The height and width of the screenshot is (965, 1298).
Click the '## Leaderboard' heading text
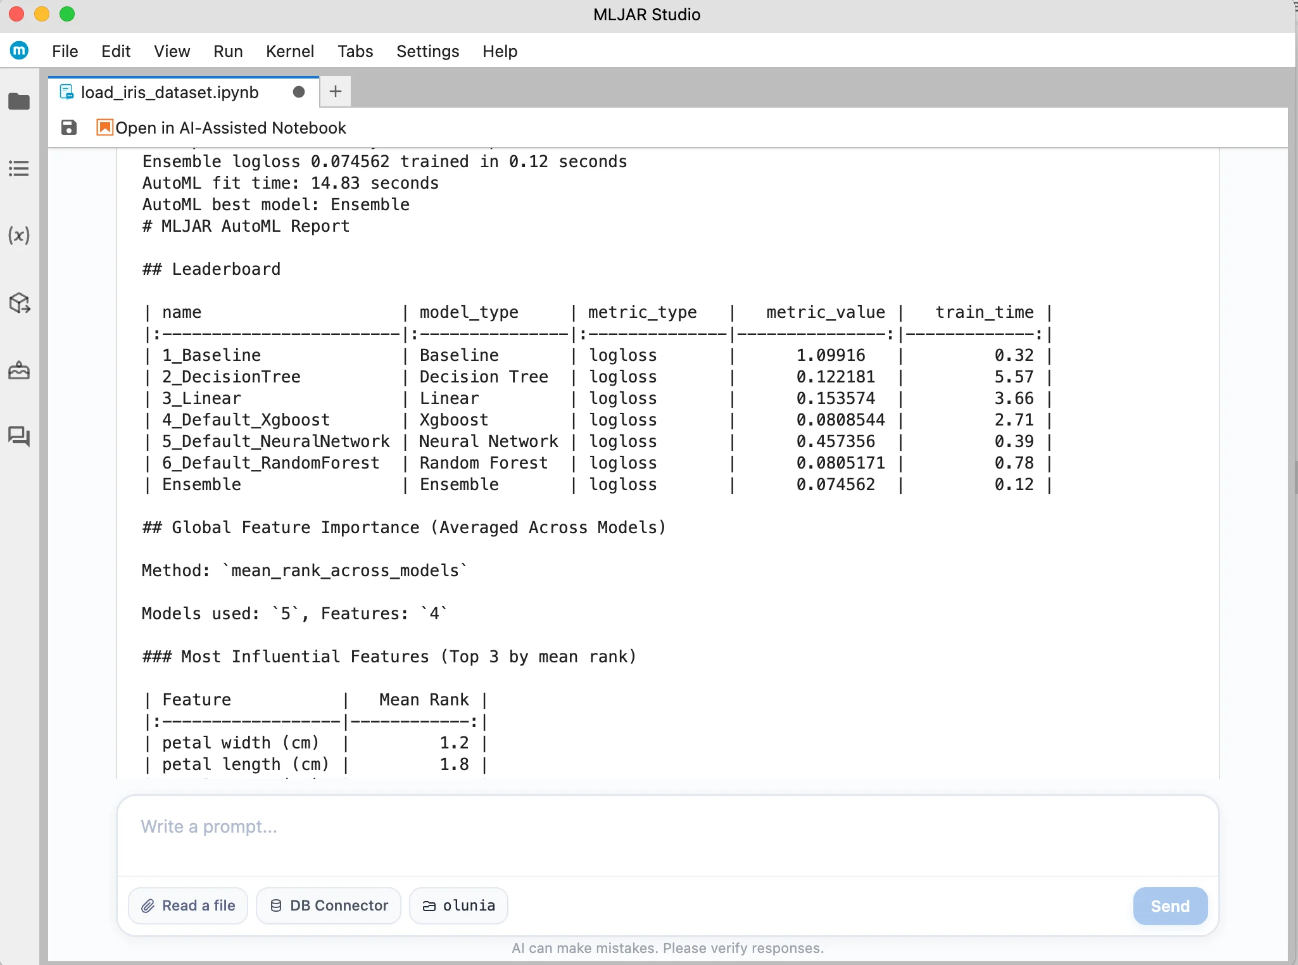pos(211,269)
